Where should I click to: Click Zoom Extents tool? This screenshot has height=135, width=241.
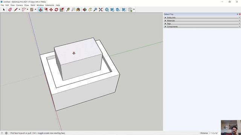[x=101, y=10]
